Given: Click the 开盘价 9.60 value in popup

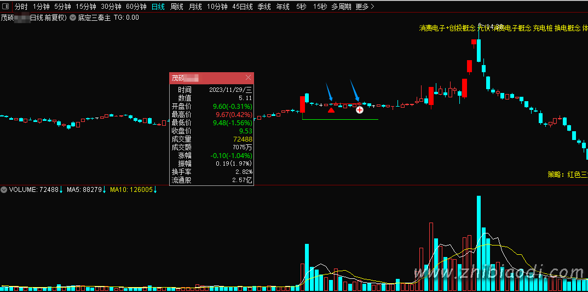Looking at the screenshot, I should pyautogui.click(x=233, y=106).
